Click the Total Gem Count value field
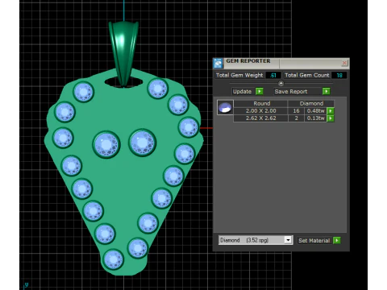Viewport: 387px width, 290px height. 339,76
